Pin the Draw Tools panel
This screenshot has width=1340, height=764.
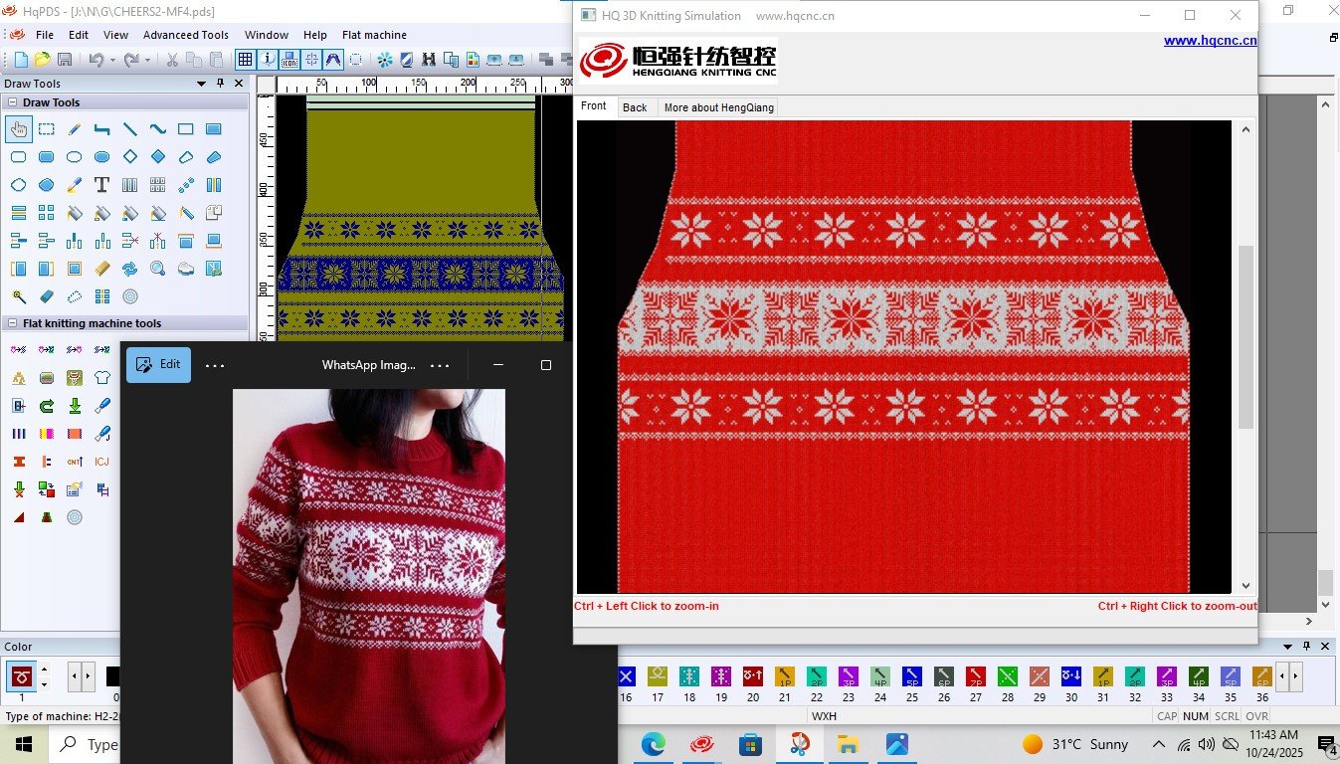coord(221,84)
